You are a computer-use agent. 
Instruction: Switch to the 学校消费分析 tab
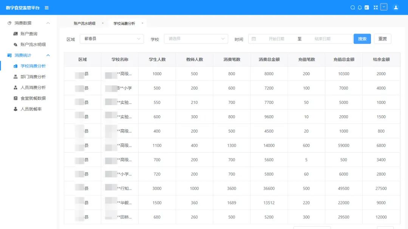[124, 23]
